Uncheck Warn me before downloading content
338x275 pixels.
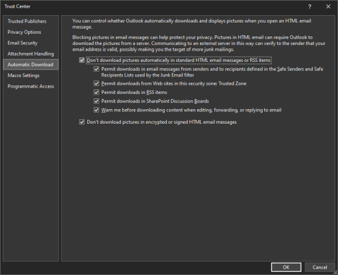click(96, 110)
